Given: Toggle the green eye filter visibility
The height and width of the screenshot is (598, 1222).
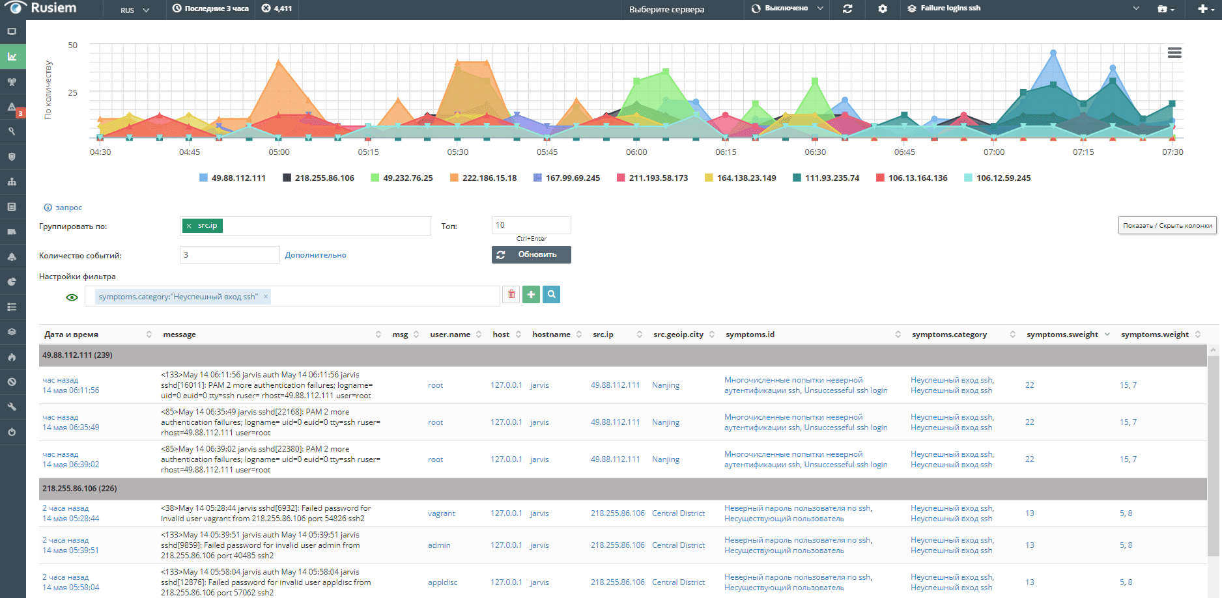Looking at the screenshot, I should click(x=72, y=297).
